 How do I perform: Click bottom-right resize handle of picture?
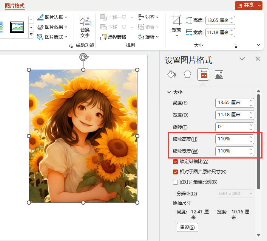coord(137,203)
